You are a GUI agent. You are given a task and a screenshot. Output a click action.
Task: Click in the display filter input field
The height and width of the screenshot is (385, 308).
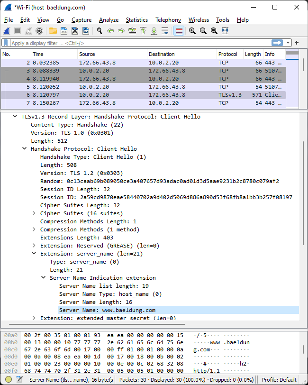(x=142, y=43)
